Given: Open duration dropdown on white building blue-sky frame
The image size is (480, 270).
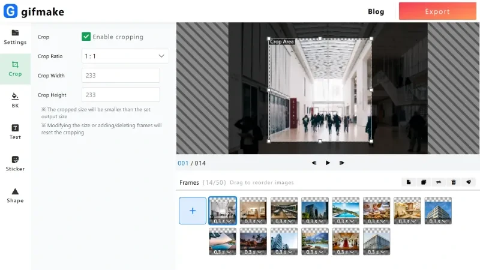Looking at the screenshot, I should pos(438,221).
